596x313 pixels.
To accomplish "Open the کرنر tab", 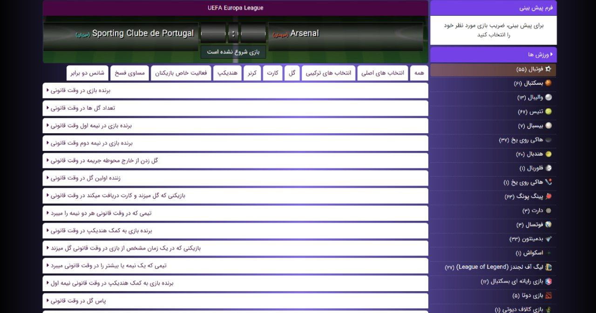I will tap(252, 73).
